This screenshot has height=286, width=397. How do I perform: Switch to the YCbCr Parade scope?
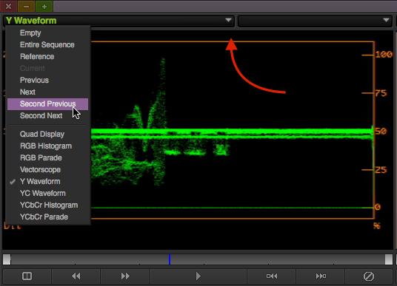pyautogui.click(x=44, y=217)
